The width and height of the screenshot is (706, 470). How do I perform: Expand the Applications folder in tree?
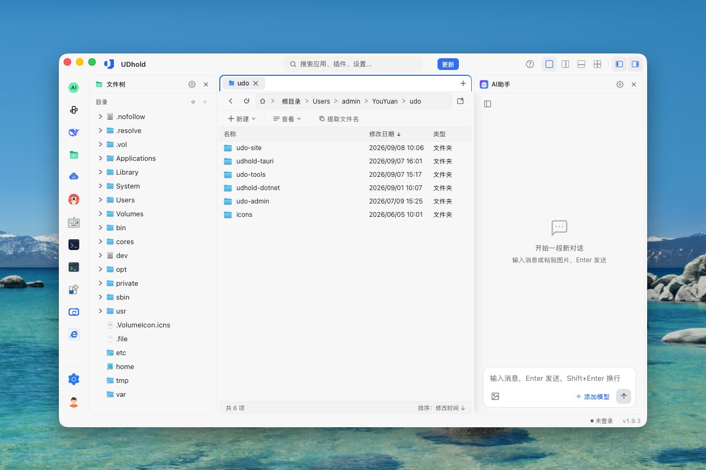100,158
